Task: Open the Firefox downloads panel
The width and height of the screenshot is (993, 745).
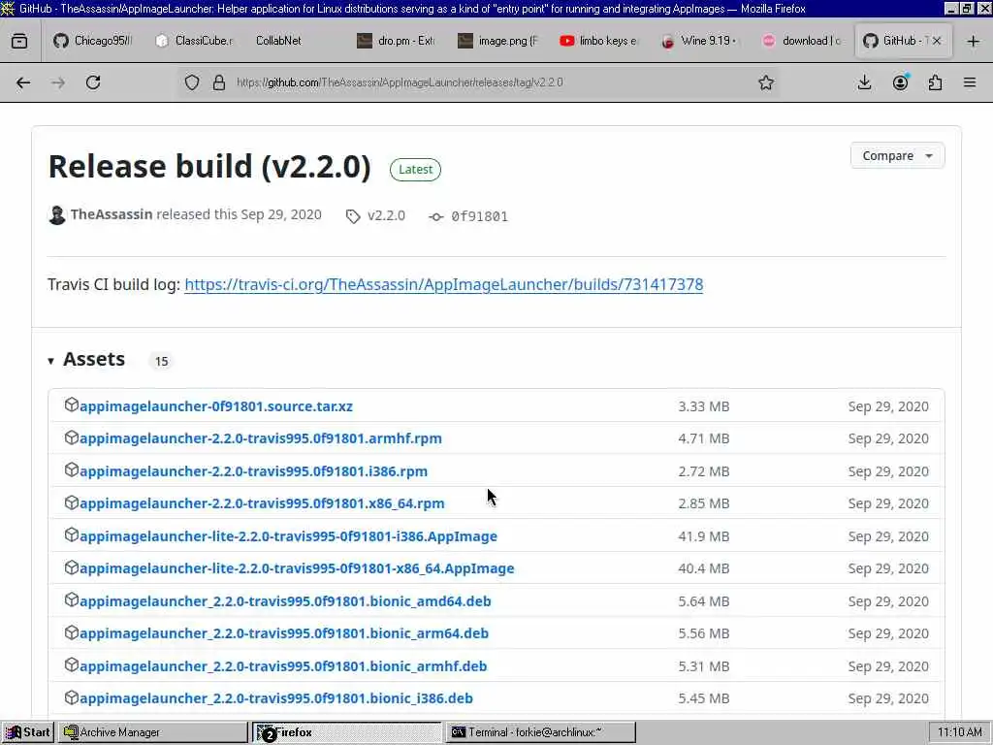Action: 864,82
